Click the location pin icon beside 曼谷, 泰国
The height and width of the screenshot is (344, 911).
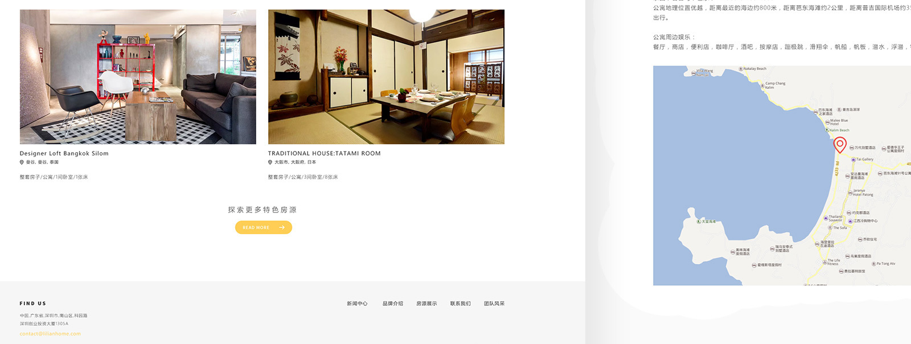click(x=22, y=162)
